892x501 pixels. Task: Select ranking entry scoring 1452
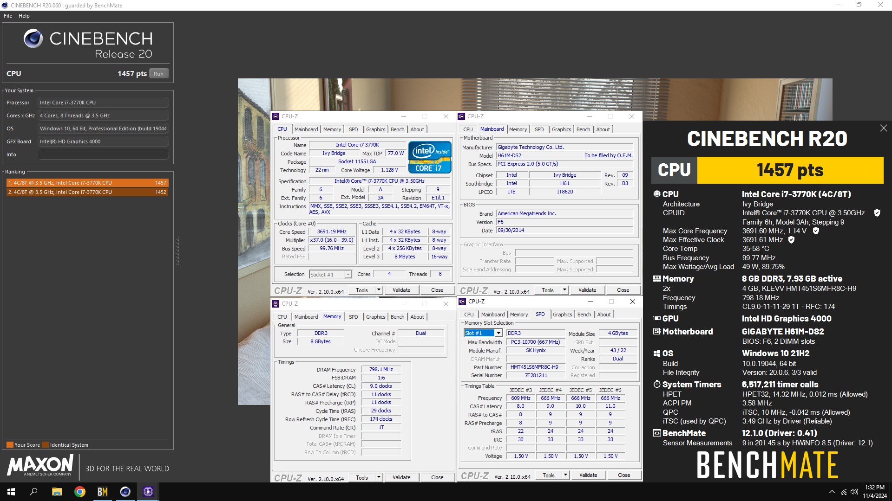[x=87, y=192]
